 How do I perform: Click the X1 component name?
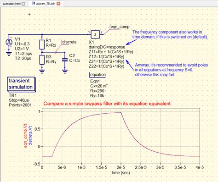pos(91,42)
